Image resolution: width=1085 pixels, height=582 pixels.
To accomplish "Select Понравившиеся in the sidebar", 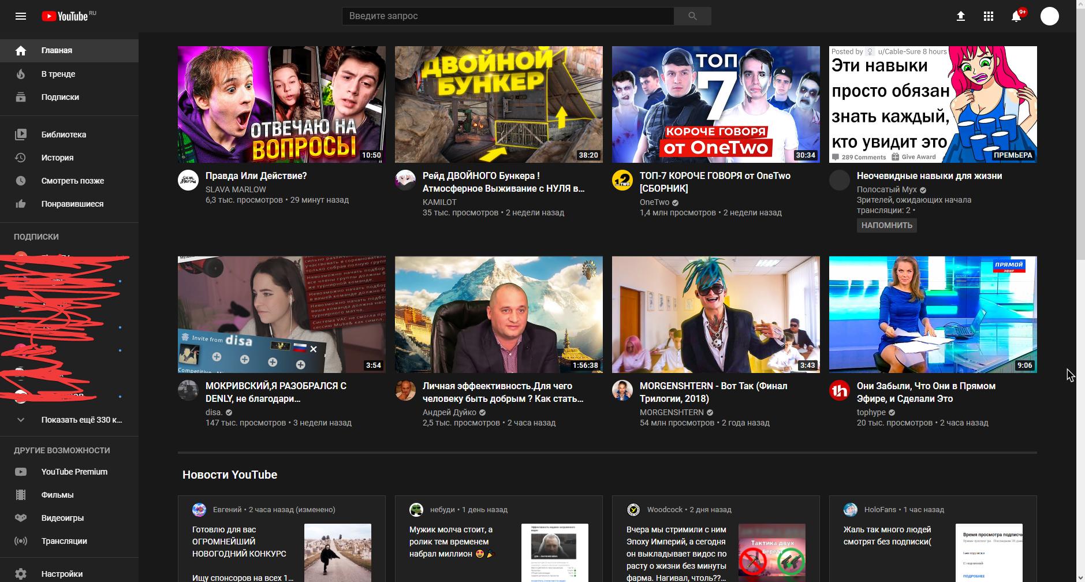I will (69, 204).
